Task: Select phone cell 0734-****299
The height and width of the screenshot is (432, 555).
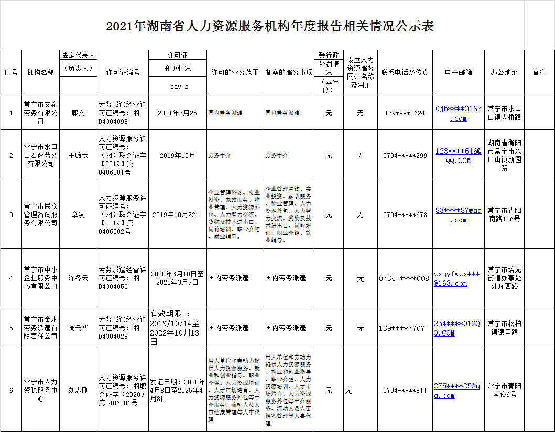Action: coord(405,155)
